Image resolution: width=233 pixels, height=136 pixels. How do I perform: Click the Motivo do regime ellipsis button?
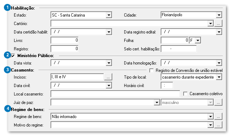(x=218, y=125)
